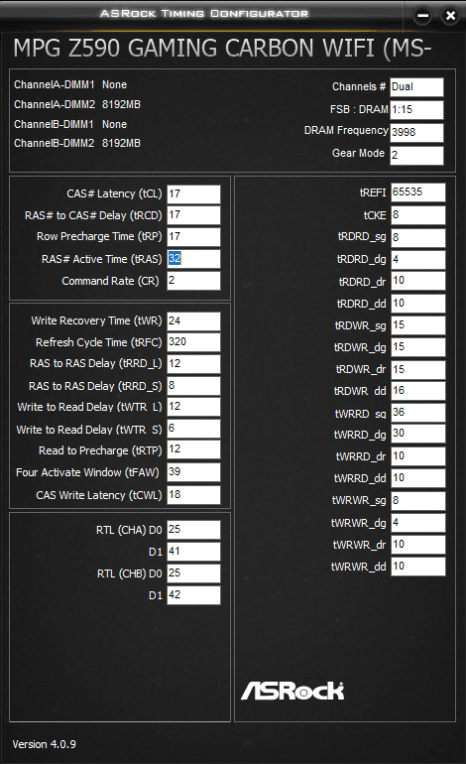This screenshot has height=764, width=466.
Task: Minimize the ASRock Timing Configurator window
Action: [x=423, y=16]
